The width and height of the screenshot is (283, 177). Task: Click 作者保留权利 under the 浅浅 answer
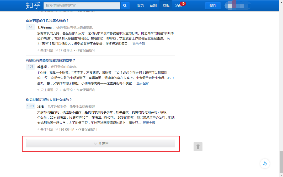coord(88,129)
